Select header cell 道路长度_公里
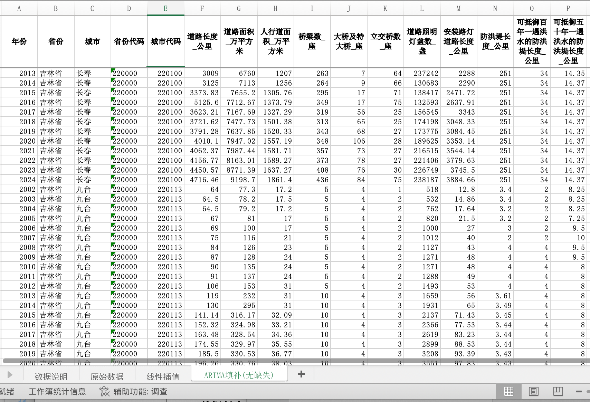This screenshot has height=402, width=590. click(x=202, y=41)
